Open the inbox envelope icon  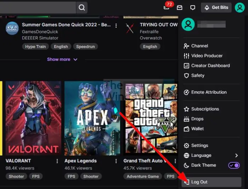180,7
